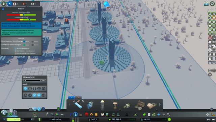Click the city skyline icon top right
This screenshot has width=216, height=122.
click(x=206, y=4)
